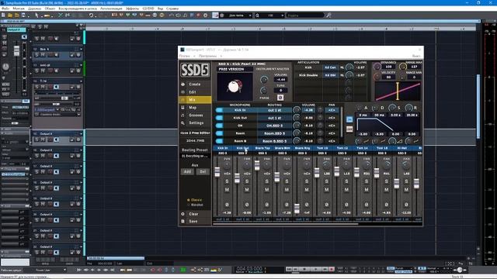Solo the Snare Top mixer channel
Image resolution: width=497 pixels, height=279 pixels.
pyautogui.click(x=267, y=181)
